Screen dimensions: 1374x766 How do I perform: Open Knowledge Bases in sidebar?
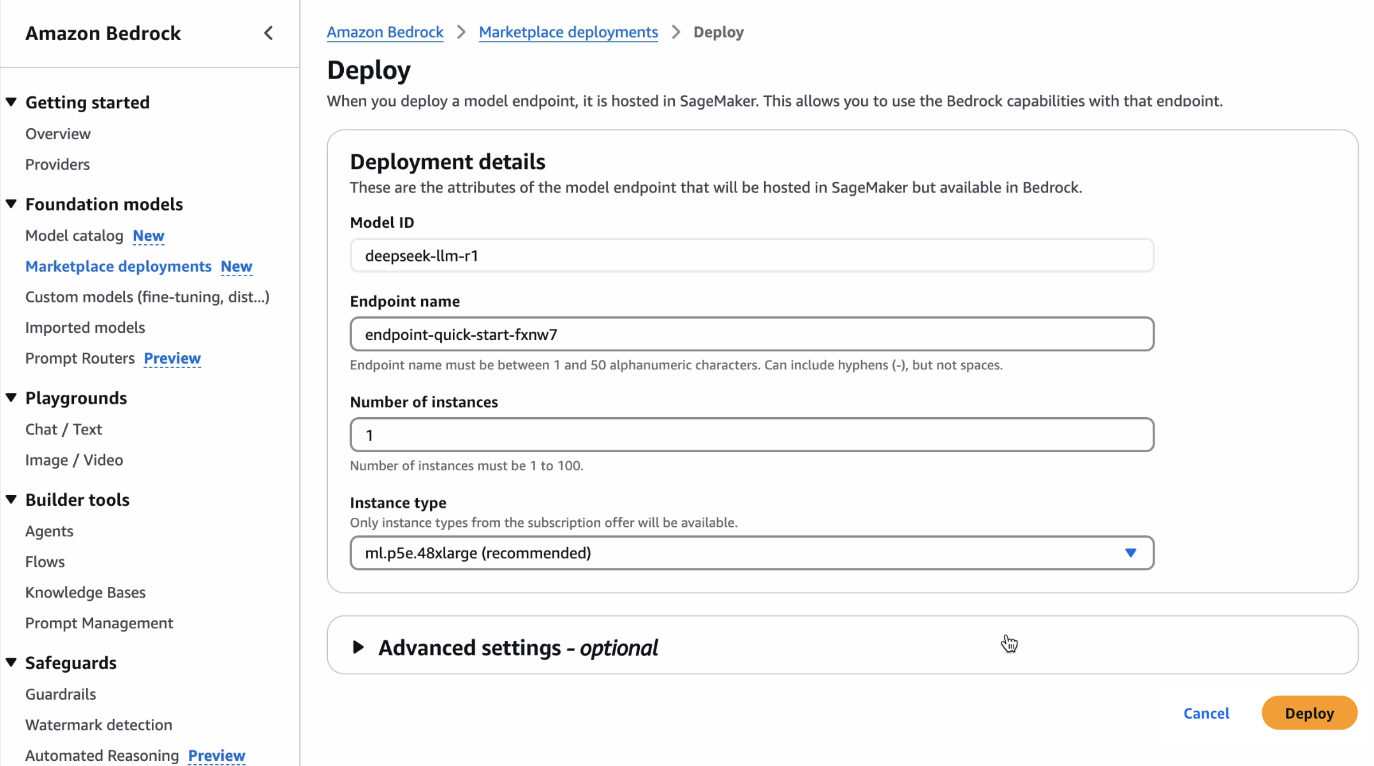coord(85,593)
